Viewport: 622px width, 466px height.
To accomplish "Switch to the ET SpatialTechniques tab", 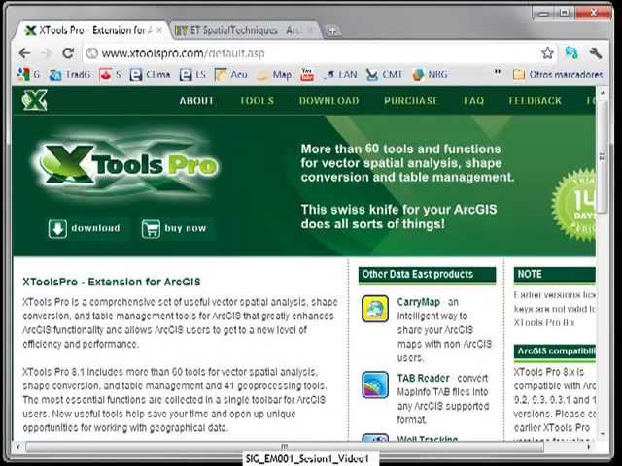I will (245, 30).
